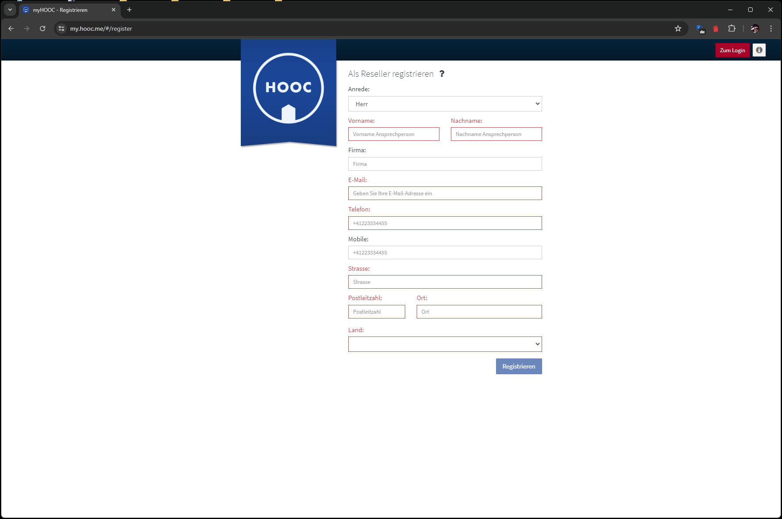This screenshot has width=782, height=519.
Task: Click the browser profile avatar
Action: click(754, 29)
